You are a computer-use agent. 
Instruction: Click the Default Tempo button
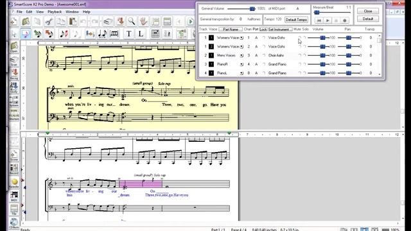pyautogui.click(x=296, y=20)
